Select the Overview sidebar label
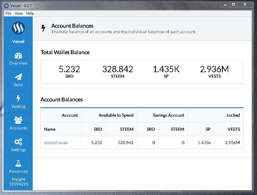257x195 pixels. (18, 63)
